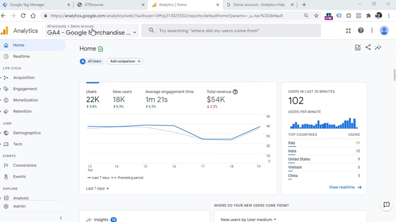Go back in browser history
The width and height of the screenshot is (396, 222).
(x=3, y=16)
